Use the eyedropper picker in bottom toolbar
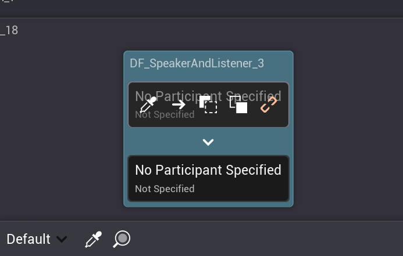 click(93, 239)
